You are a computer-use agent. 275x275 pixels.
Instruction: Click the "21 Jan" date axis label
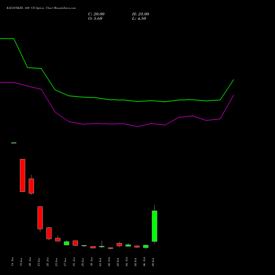click(39, 262)
